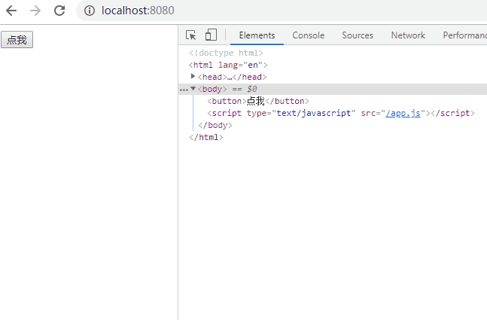The image size is (487, 320).
Task: Toggle the device toolbar icon
Action: tap(211, 35)
